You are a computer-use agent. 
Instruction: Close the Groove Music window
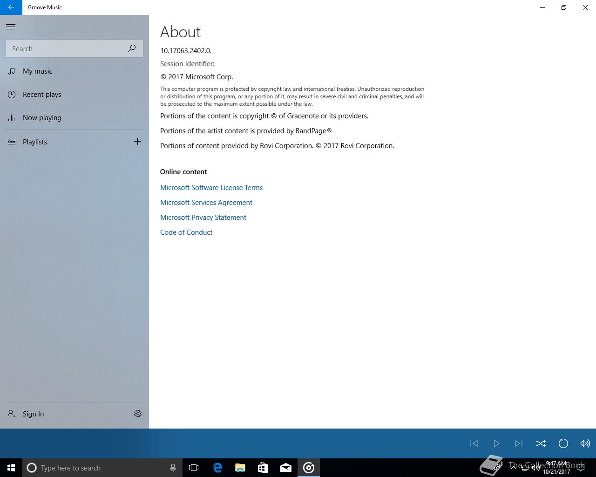pos(585,7)
